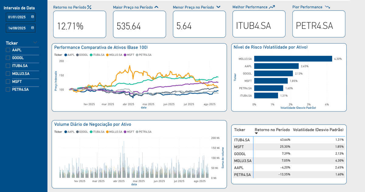Tick the PETR4.SA checkbox in slicer
Image resolution: width=365 pixels, height=192 pixels.
coord(8,89)
